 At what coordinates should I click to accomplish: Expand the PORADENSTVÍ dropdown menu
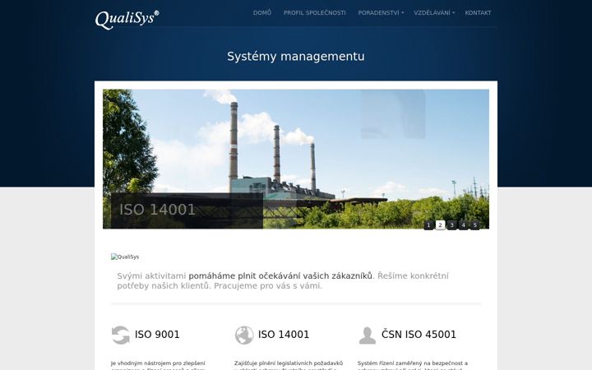[x=381, y=13]
